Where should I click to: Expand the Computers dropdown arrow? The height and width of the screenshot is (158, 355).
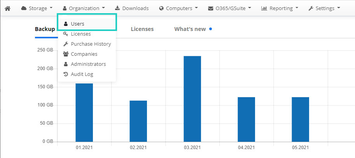[x=196, y=8]
